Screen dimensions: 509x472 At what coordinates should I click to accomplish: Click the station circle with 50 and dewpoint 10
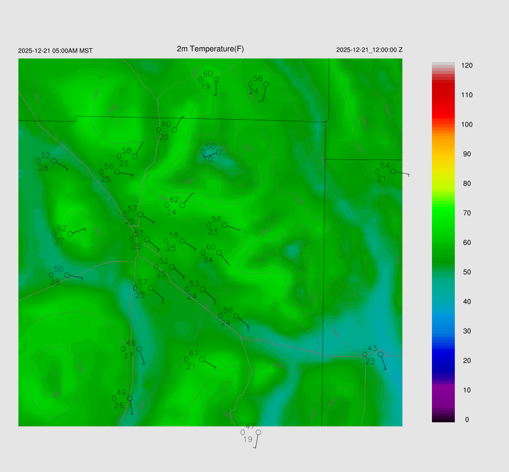[x=219, y=152]
